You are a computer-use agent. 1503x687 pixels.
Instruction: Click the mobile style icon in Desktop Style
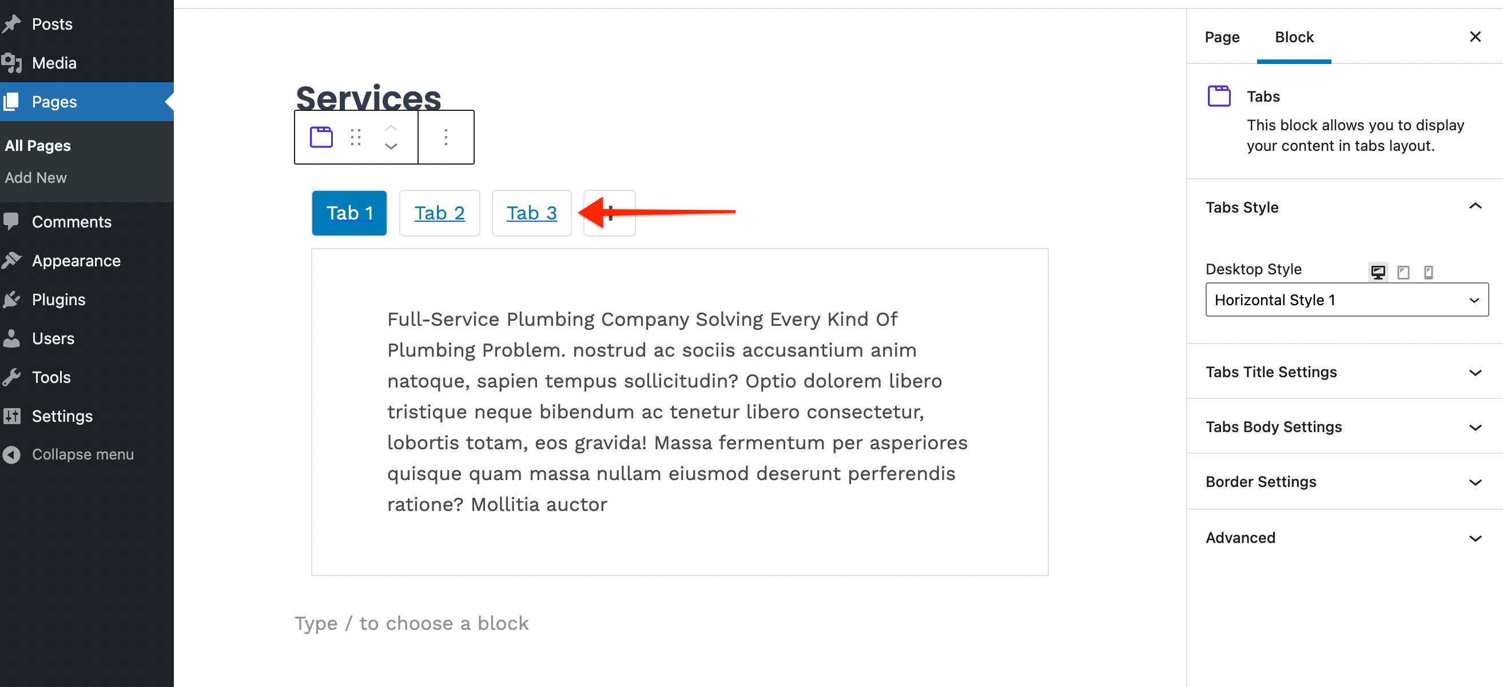tap(1428, 271)
